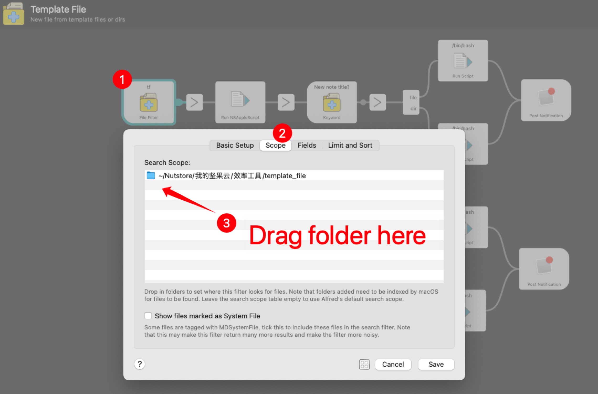Click arrow utility after Keyword node
598x394 pixels.
click(x=377, y=102)
